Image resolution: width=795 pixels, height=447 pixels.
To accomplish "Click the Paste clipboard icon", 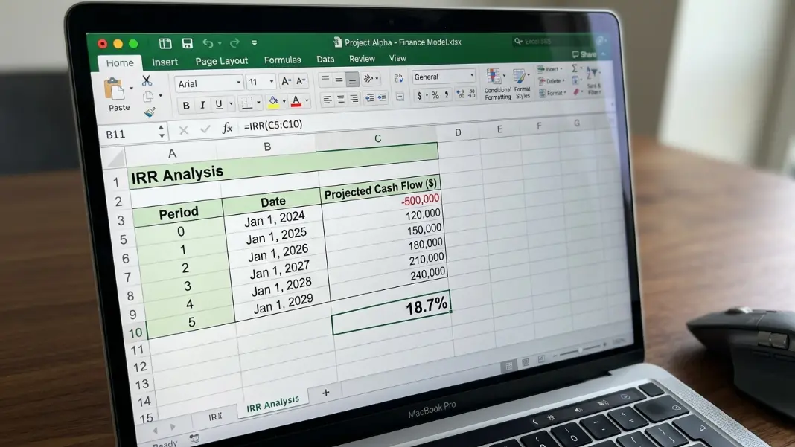I will pos(115,89).
